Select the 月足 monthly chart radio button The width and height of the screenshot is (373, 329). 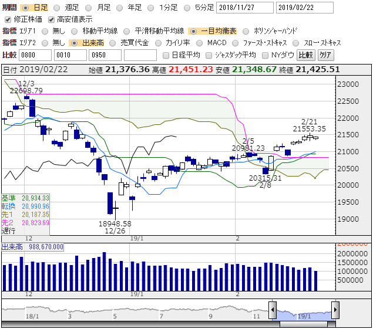[89, 8]
